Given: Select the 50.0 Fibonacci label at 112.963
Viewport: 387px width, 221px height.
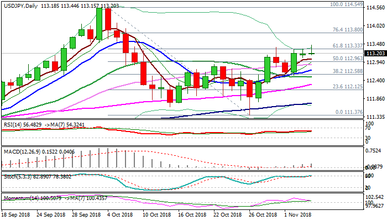Looking at the screenshot, I should point(347,58).
